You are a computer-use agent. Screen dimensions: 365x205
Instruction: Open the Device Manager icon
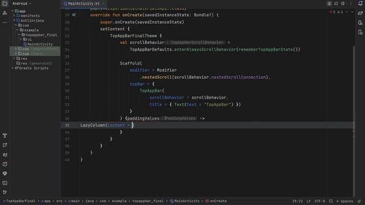(x=360, y=23)
